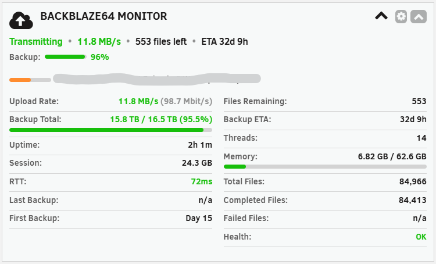This screenshot has height=264, width=436.
Task: Click the gray up-arrow button
Action: 419,16
